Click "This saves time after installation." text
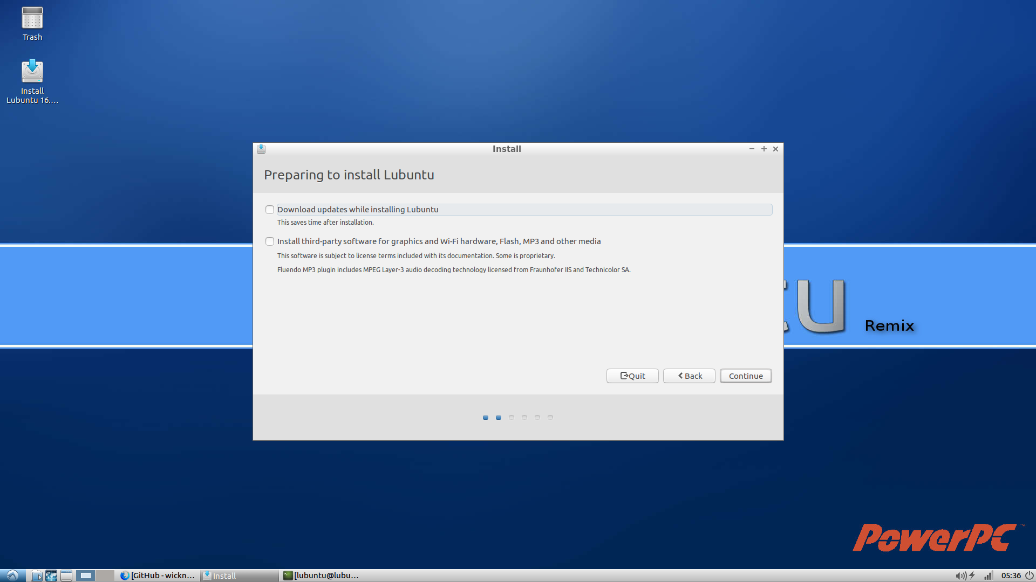The image size is (1036, 582). pyautogui.click(x=325, y=223)
